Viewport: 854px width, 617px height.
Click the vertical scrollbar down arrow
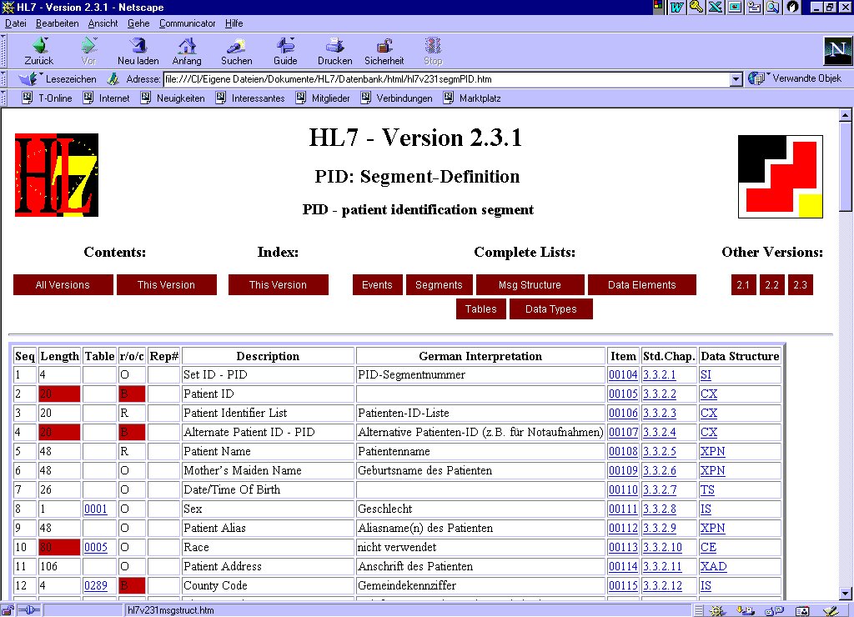(x=845, y=591)
